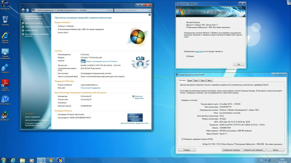Select the Windows flag taskbar button

(x=51, y=160)
